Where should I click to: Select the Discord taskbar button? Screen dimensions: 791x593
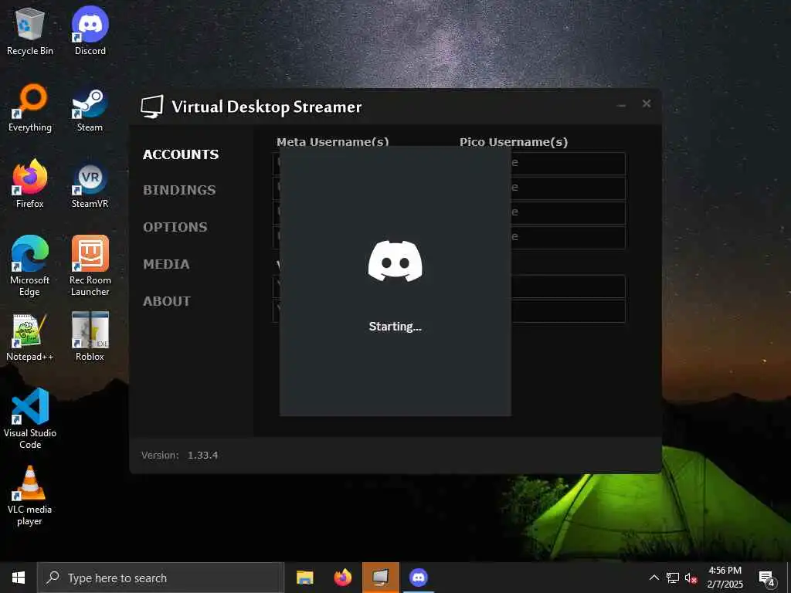pyautogui.click(x=418, y=578)
